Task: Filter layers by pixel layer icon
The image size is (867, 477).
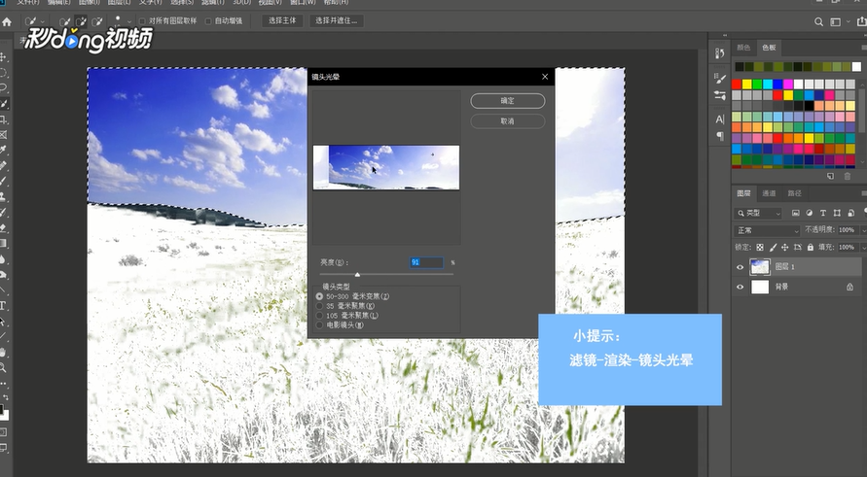Action: point(796,213)
